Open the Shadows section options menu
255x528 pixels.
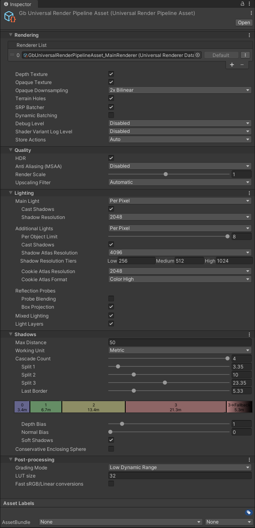pos(249,334)
